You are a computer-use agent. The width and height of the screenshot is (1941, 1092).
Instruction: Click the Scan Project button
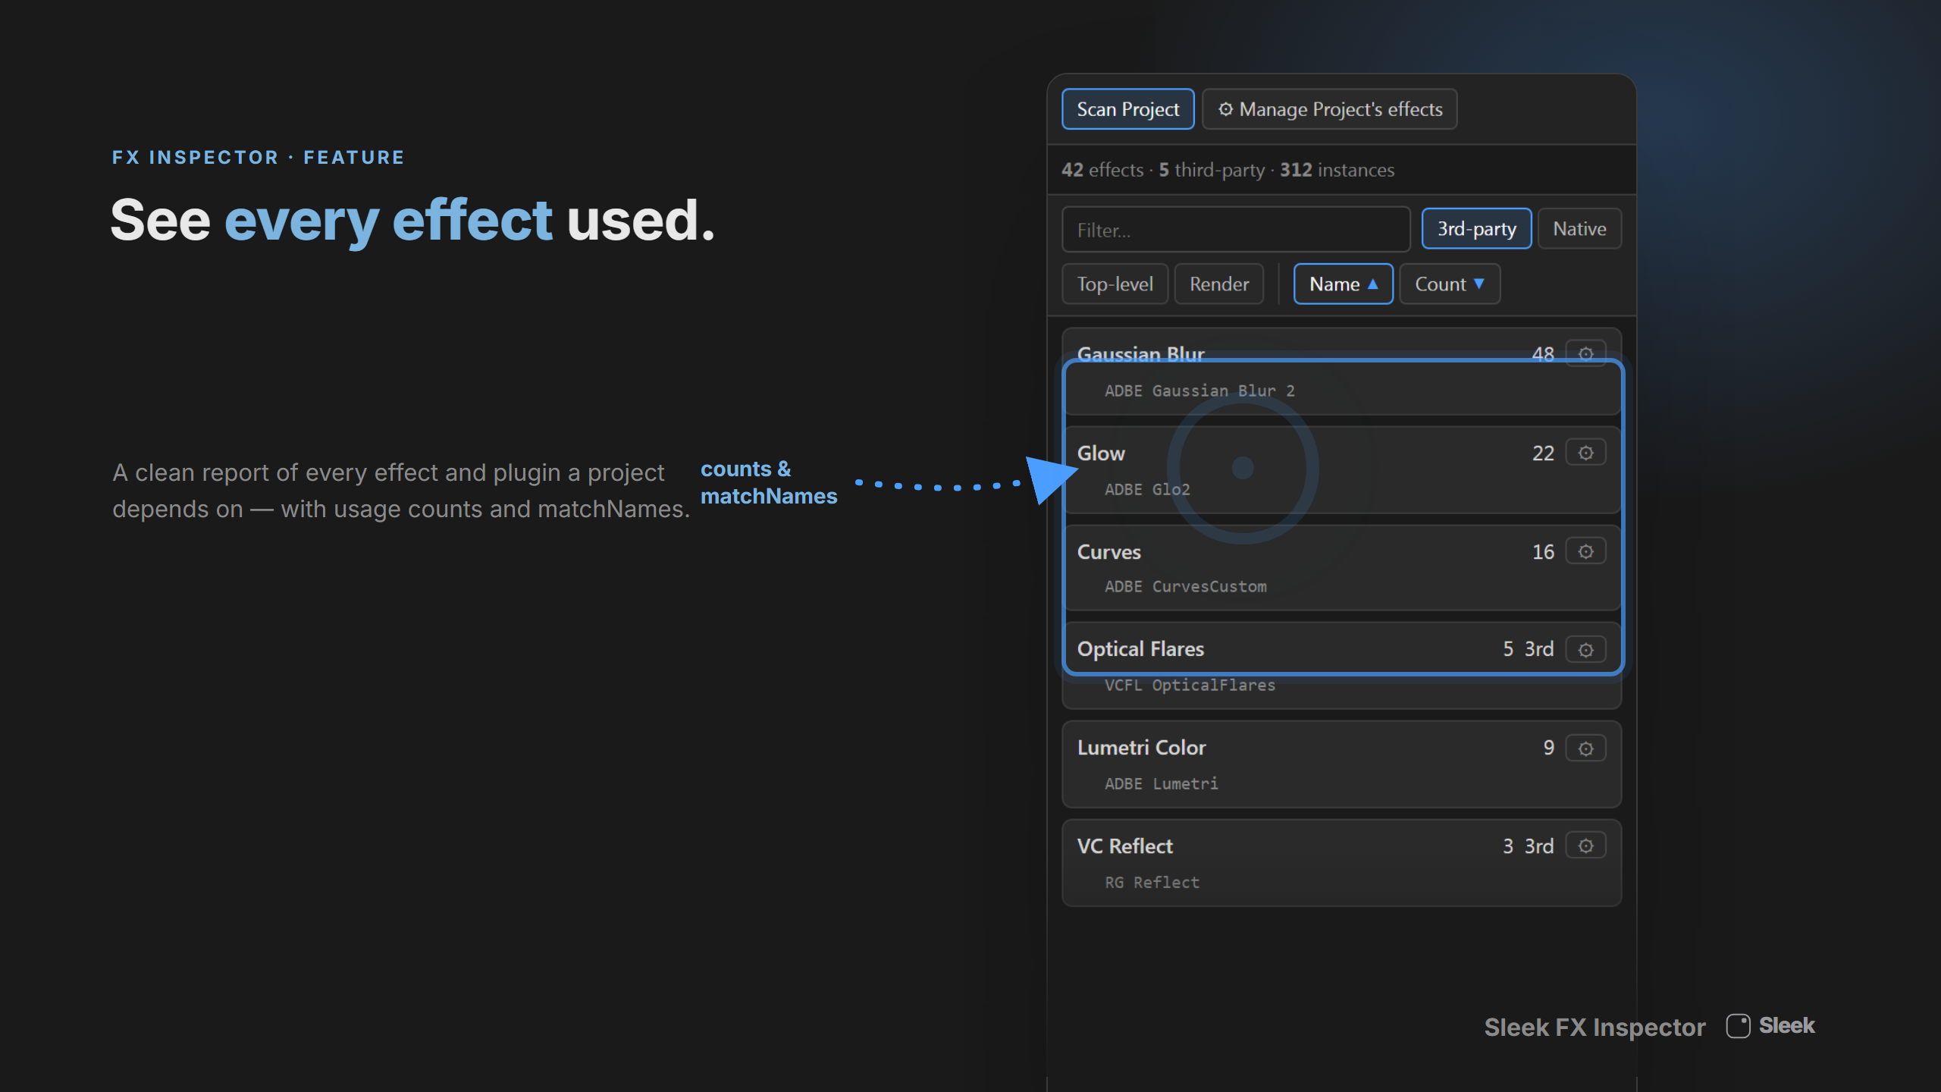click(1127, 109)
